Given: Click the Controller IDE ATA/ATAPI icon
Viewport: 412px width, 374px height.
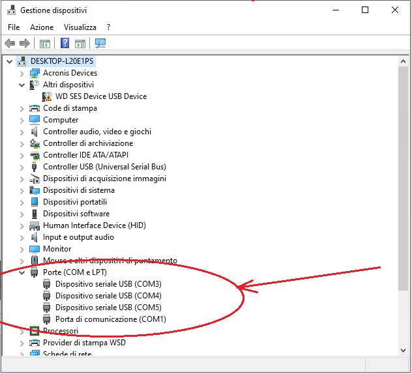Looking at the screenshot, I should pyautogui.click(x=35, y=155).
